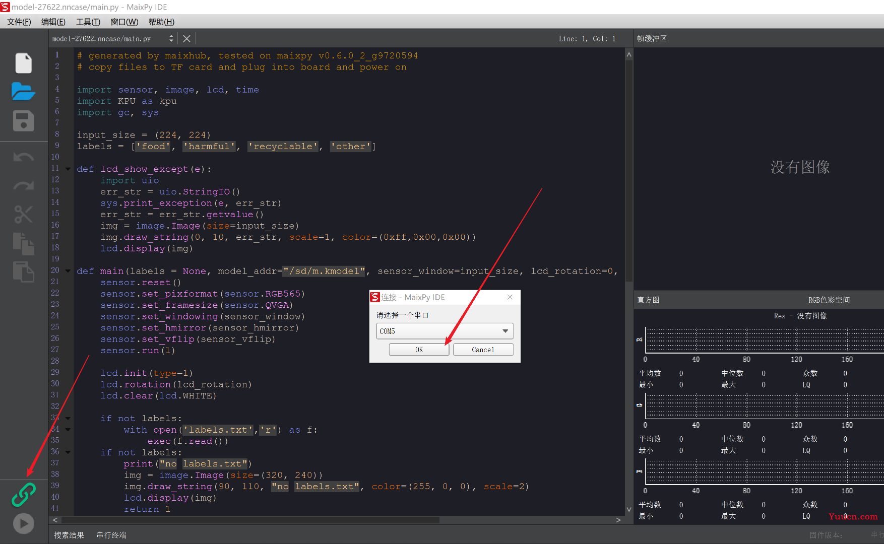Collapse the def main function fold arrow
The width and height of the screenshot is (884, 544).
click(x=68, y=271)
